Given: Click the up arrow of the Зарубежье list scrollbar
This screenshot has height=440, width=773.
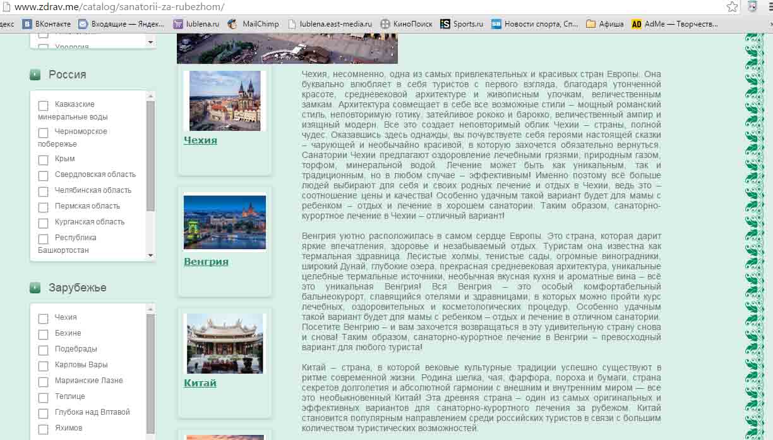Looking at the screenshot, I should pos(150,309).
